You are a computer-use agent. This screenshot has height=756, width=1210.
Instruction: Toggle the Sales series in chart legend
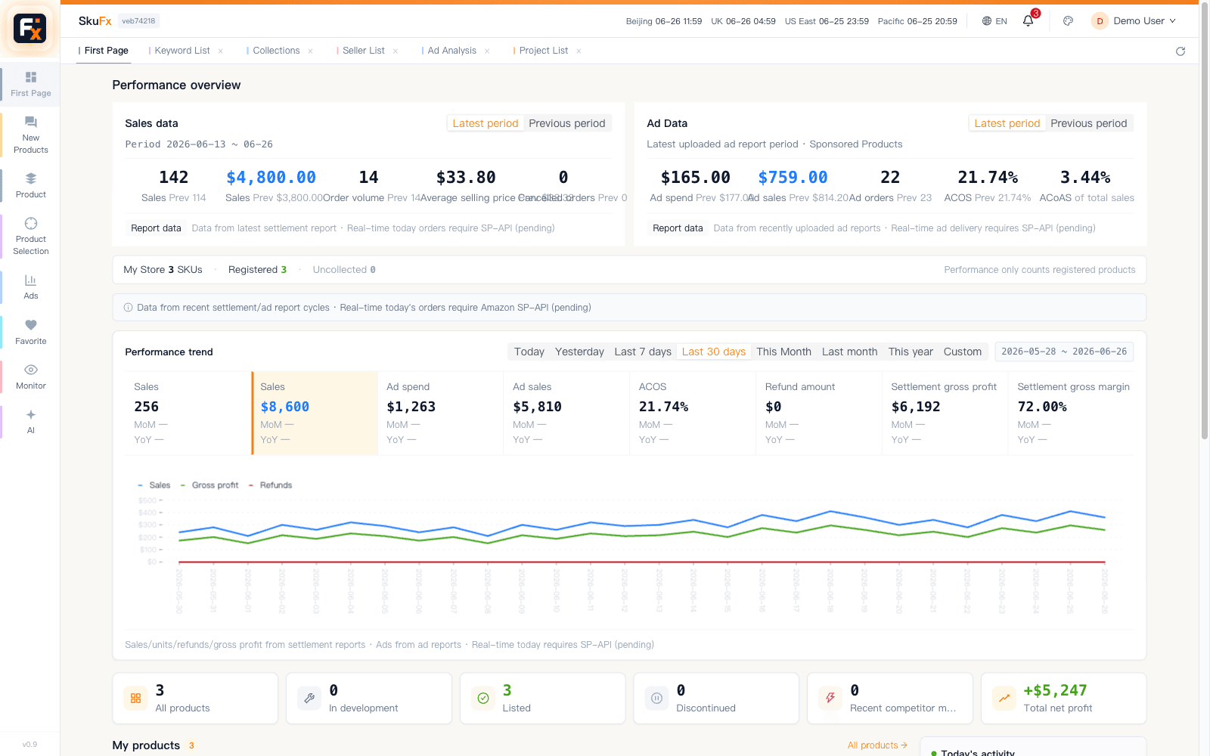[x=154, y=485]
